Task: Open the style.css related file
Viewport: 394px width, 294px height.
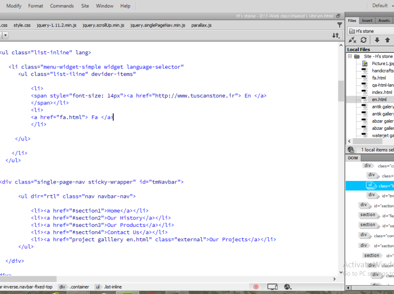Action: click(x=22, y=25)
